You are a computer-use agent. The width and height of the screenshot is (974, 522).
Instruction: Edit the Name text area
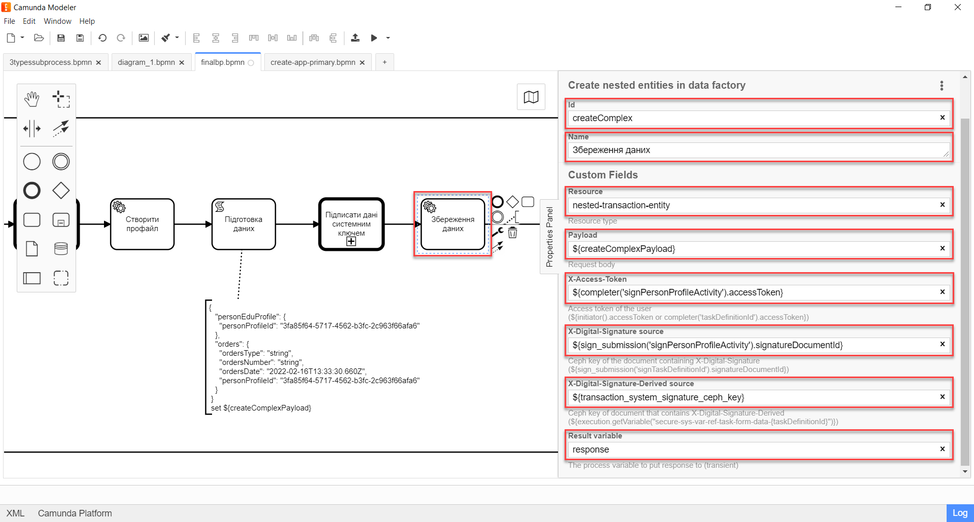[x=759, y=150]
